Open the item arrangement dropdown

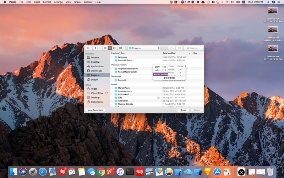coord(121,48)
